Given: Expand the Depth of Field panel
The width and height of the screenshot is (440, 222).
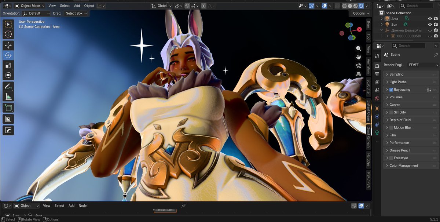Looking at the screenshot, I should [411, 120].
